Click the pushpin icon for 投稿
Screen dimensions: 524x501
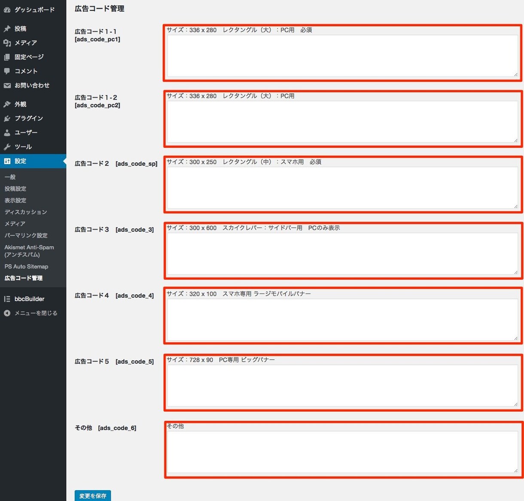point(7,29)
